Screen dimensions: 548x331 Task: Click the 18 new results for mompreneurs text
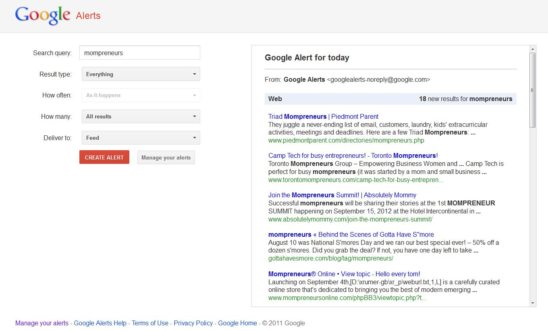point(465,99)
